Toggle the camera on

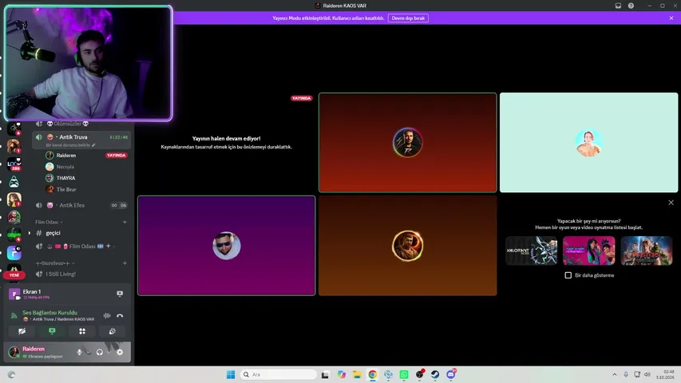pos(22,331)
